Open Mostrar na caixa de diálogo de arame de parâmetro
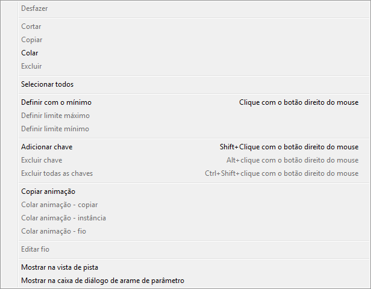The height and width of the screenshot is (289, 371). tap(102, 281)
